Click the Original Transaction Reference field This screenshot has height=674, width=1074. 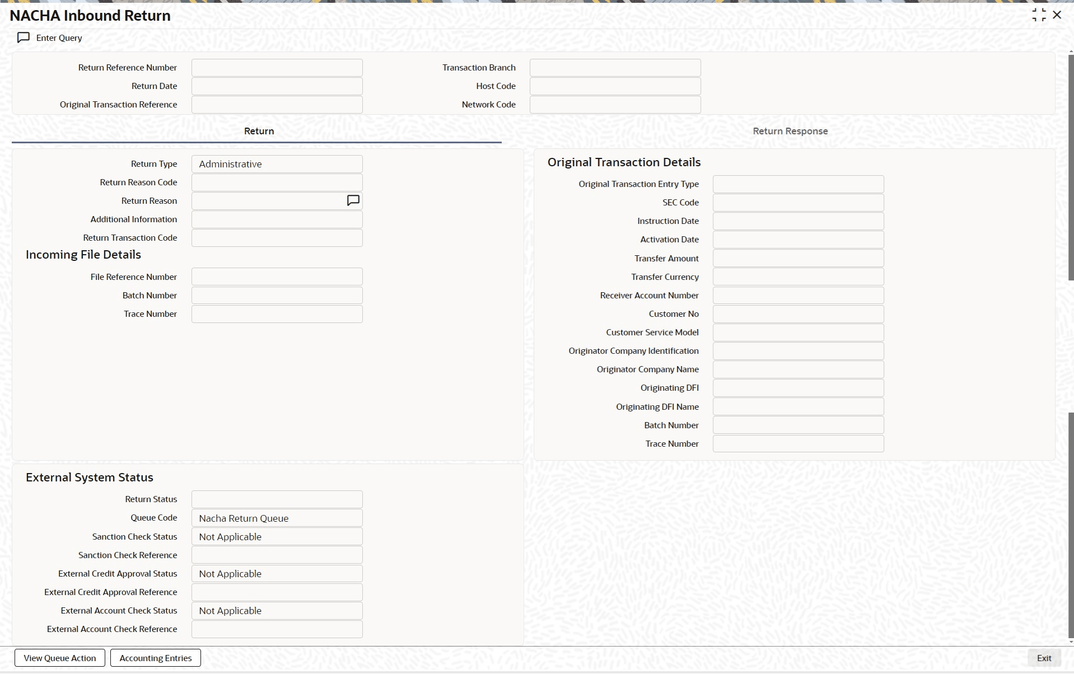[277, 105]
